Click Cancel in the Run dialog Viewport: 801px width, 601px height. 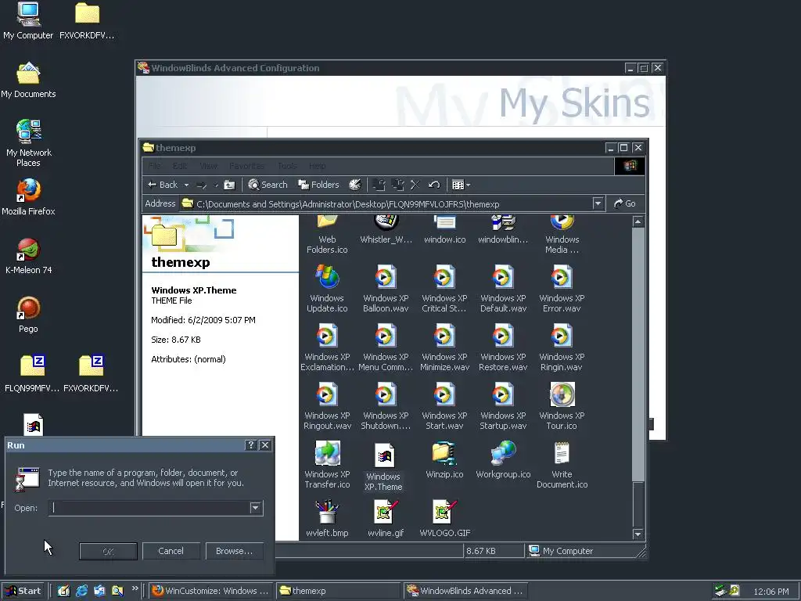click(171, 551)
